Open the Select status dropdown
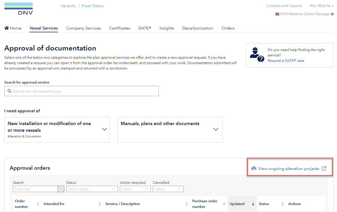The height and width of the screenshot is (212, 337). point(91,189)
